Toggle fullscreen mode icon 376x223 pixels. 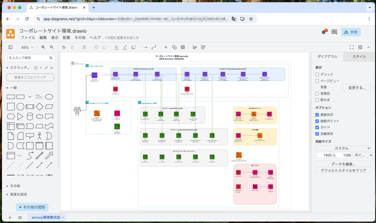(x=352, y=47)
